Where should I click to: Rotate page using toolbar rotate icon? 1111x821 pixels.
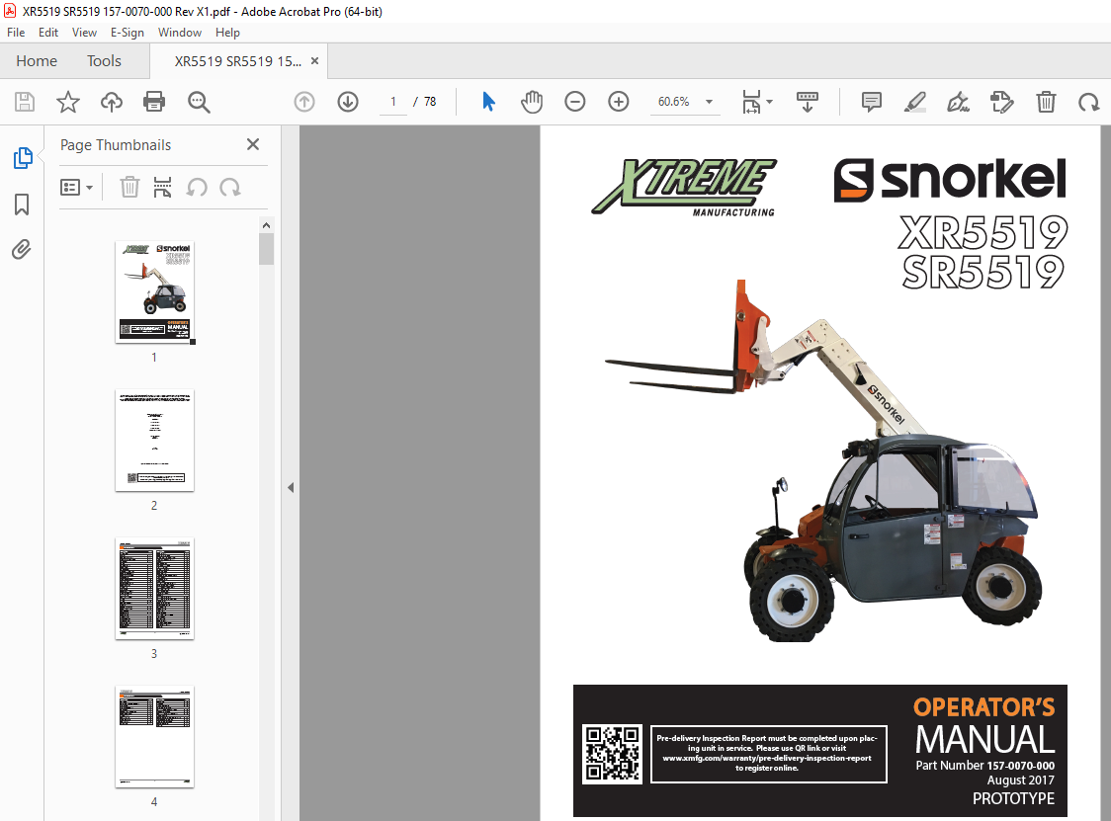1089,102
